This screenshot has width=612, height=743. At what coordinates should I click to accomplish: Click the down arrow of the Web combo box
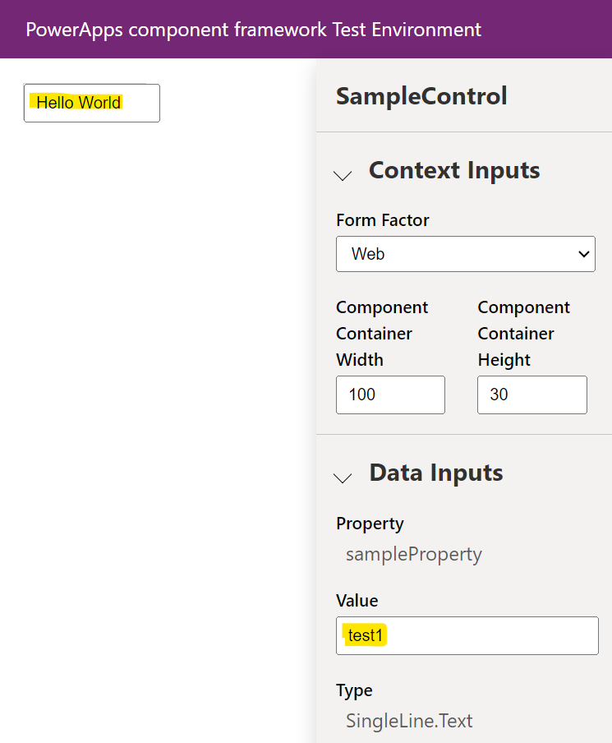(x=584, y=254)
